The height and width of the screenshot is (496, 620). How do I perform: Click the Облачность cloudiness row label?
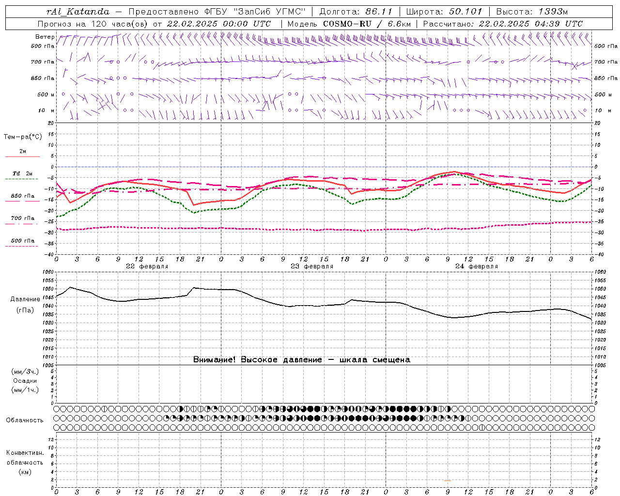click(25, 420)
